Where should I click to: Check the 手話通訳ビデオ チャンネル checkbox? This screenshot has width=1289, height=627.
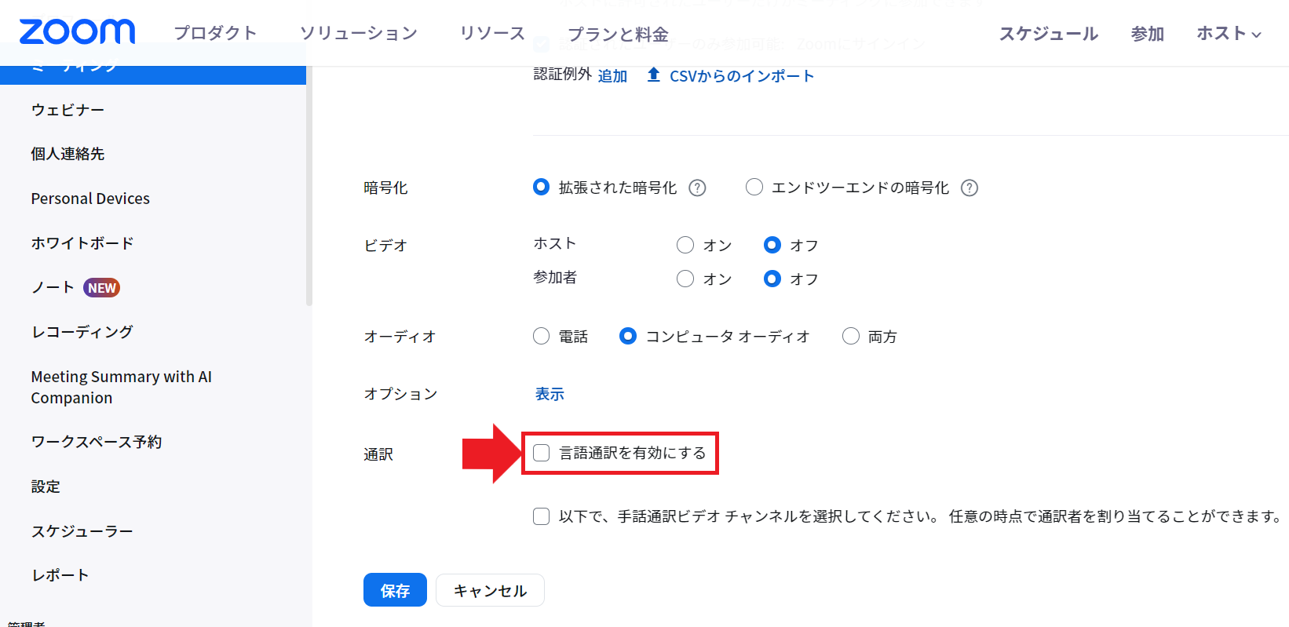(x=541, y=516)
